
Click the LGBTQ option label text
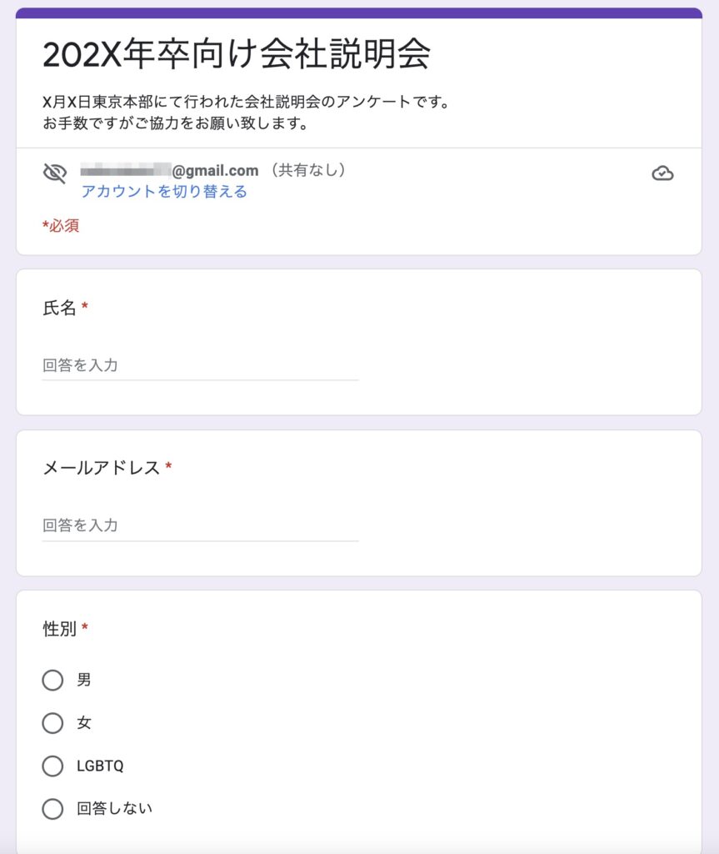[100, 766]
